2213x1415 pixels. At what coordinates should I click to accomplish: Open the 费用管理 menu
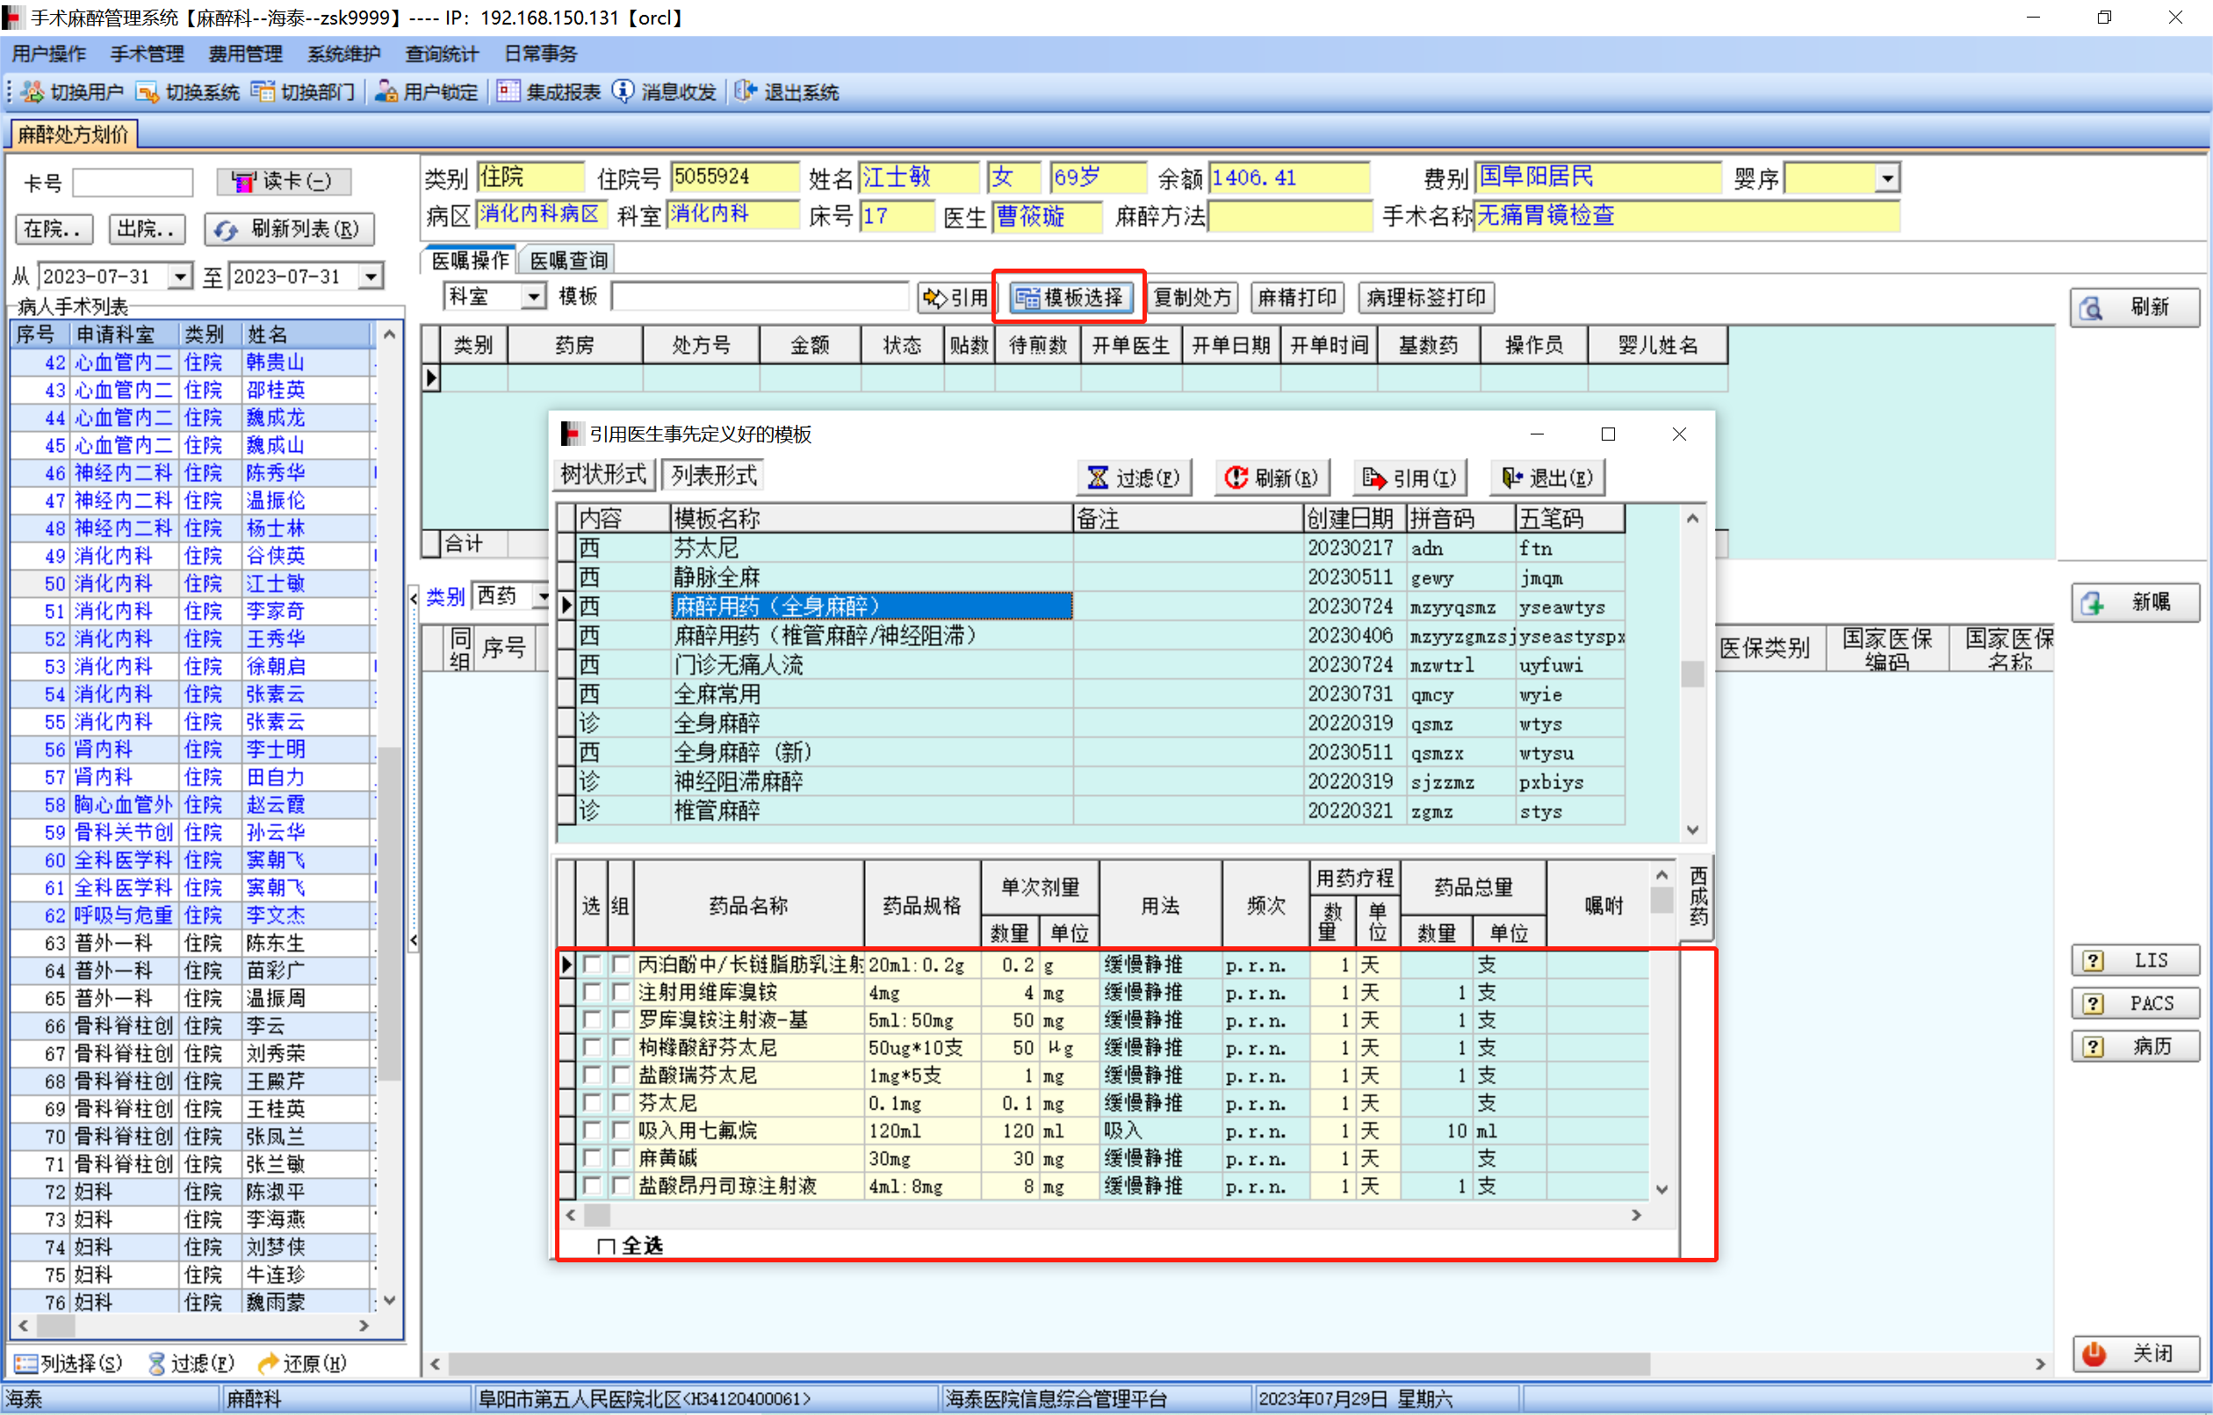(x=244, y=54)
